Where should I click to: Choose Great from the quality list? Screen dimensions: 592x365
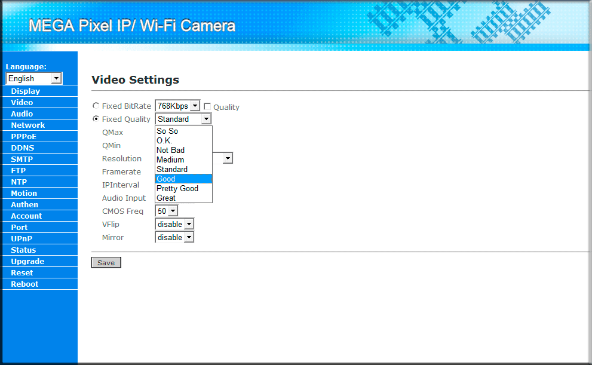[x=183, y=198]
